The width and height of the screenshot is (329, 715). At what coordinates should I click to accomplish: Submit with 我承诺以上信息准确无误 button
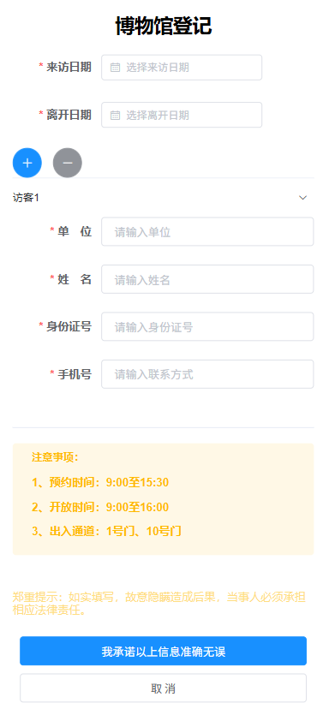click(x=164, y=651)
